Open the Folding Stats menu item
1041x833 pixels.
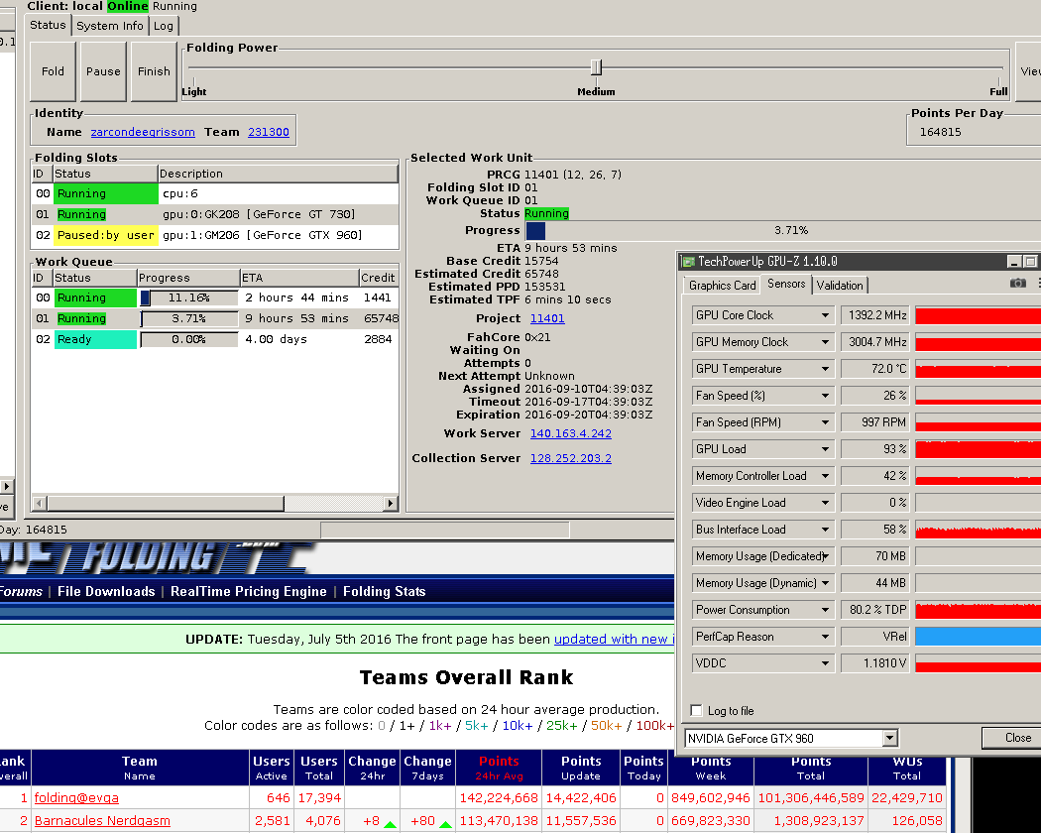pyautogui.click(x=385, y=592)
